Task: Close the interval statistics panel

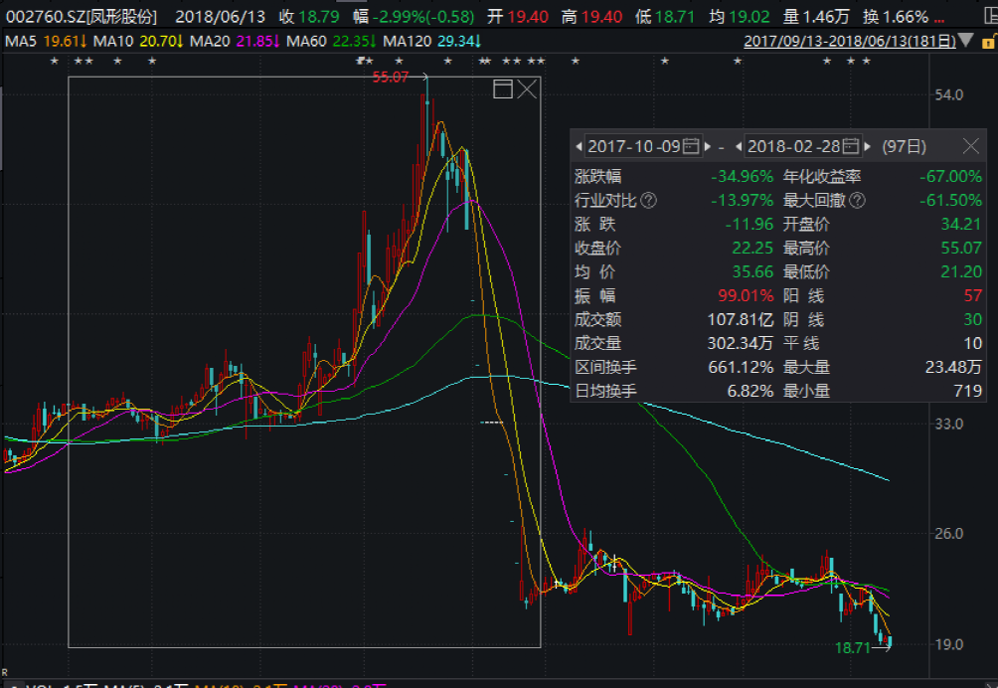Action: [x=971, y=146]
